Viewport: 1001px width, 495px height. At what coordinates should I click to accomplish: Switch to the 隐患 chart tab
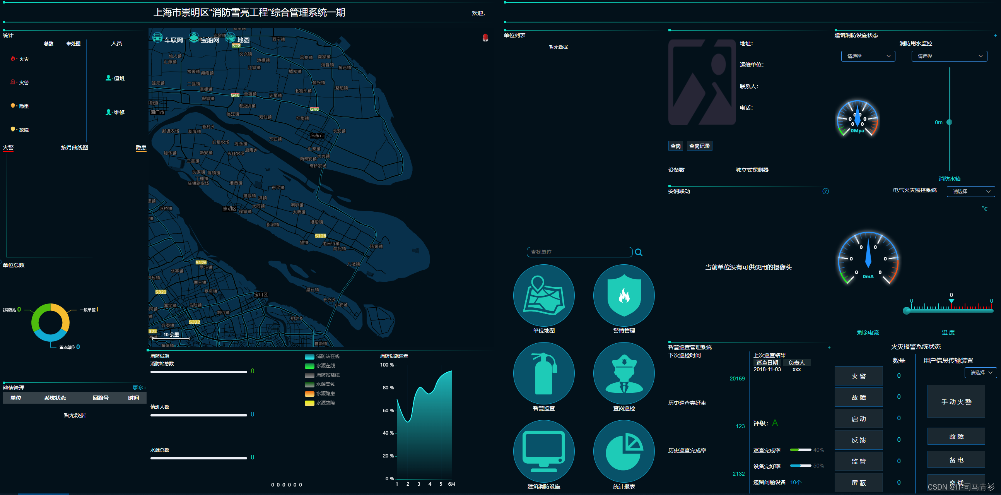pos(141,148)
